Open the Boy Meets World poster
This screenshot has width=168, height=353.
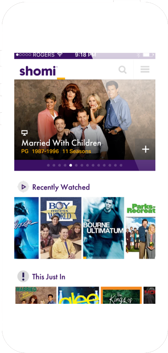pyautogui.click(x=61, y=228)
